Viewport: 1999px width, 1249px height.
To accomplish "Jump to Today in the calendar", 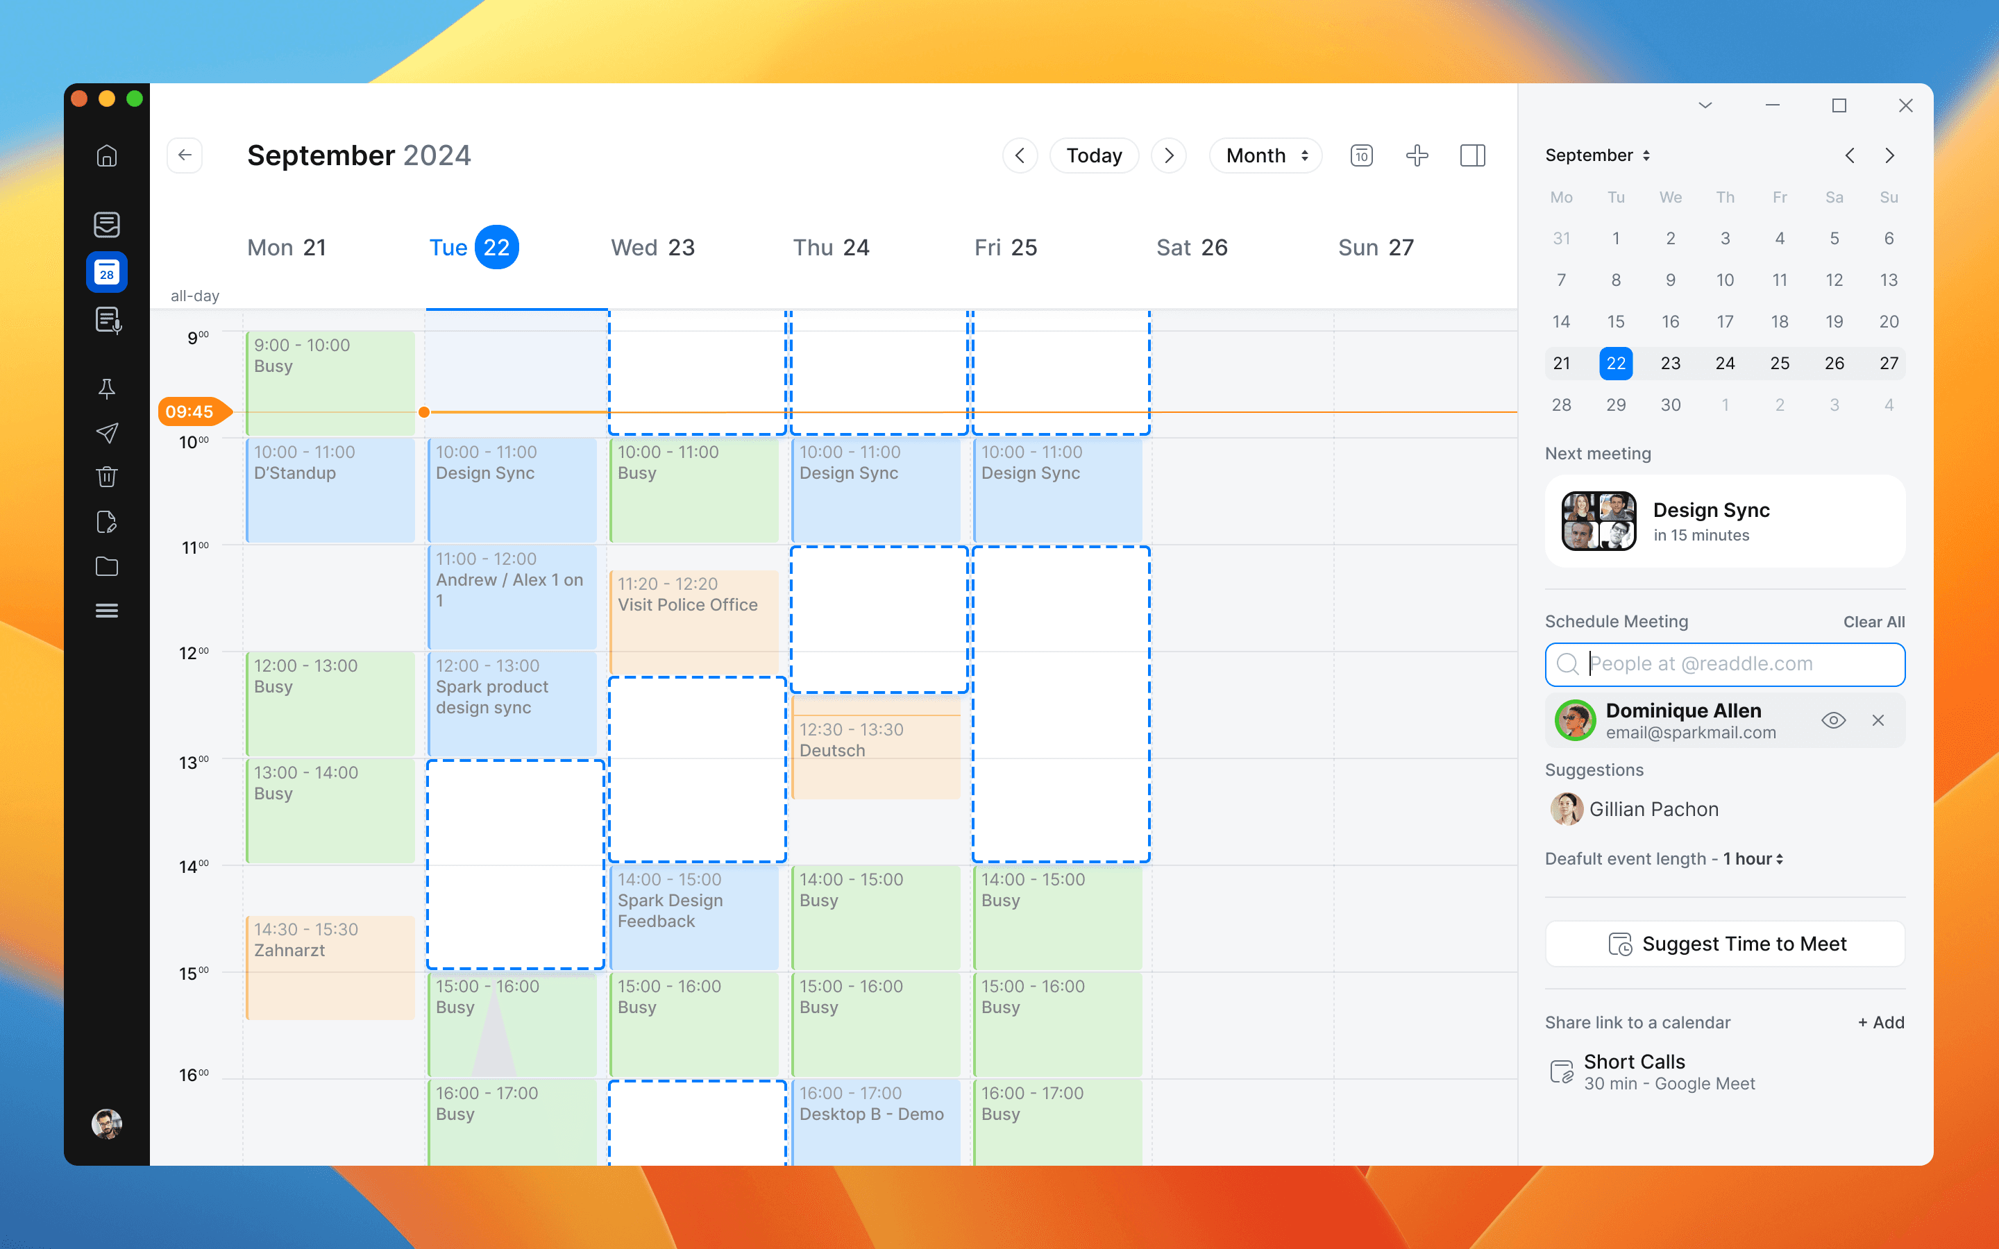I will 1094,155.
